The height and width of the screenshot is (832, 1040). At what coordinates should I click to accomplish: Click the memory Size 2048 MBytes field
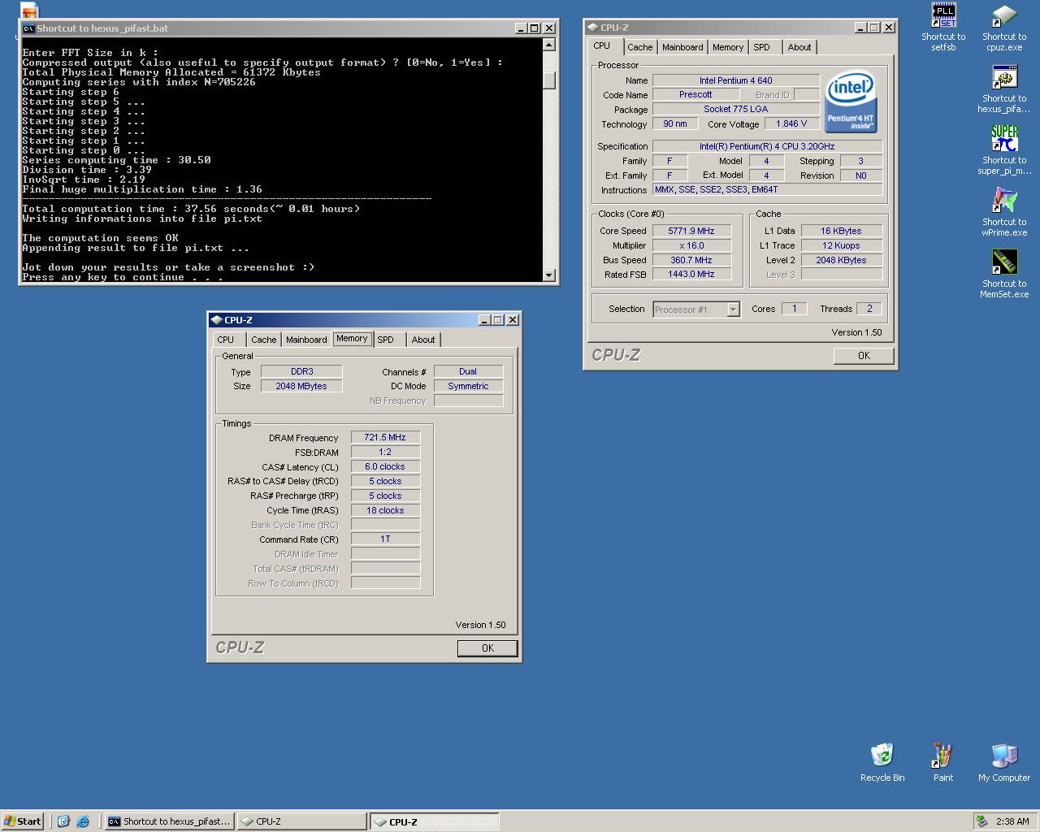click(301, 386)
